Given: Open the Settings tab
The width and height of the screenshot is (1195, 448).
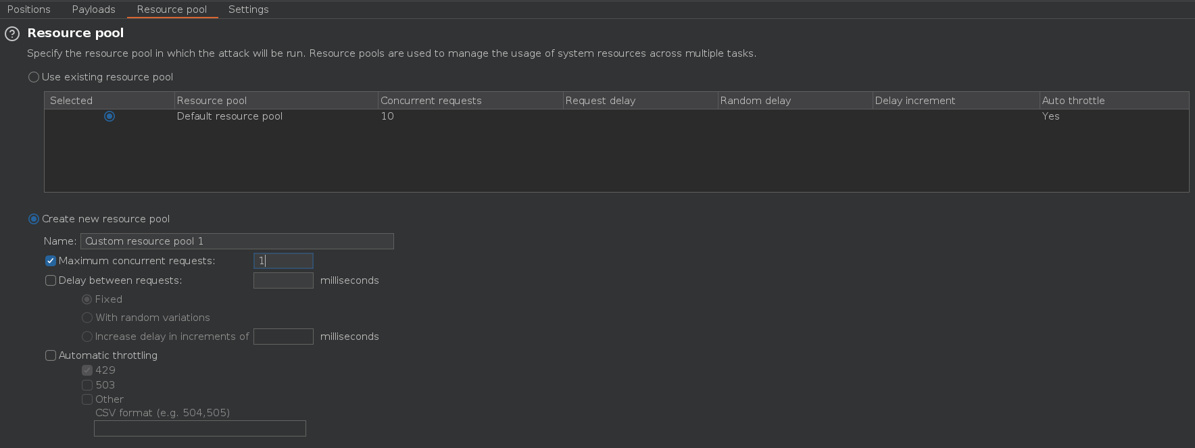Looking at the screenshot, I should (248, 9).
